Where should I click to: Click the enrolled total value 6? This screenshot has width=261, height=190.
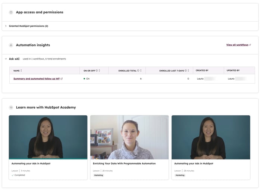click(141, 79)
